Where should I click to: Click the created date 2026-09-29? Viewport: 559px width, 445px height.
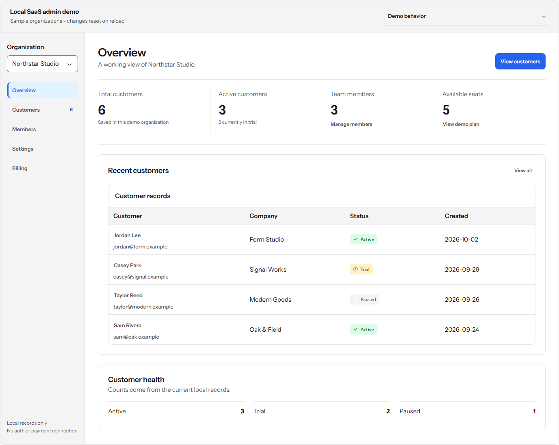tap(462, 270)
